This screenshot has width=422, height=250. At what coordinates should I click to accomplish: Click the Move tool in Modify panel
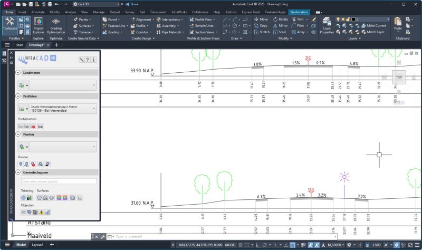pos(261,20)
